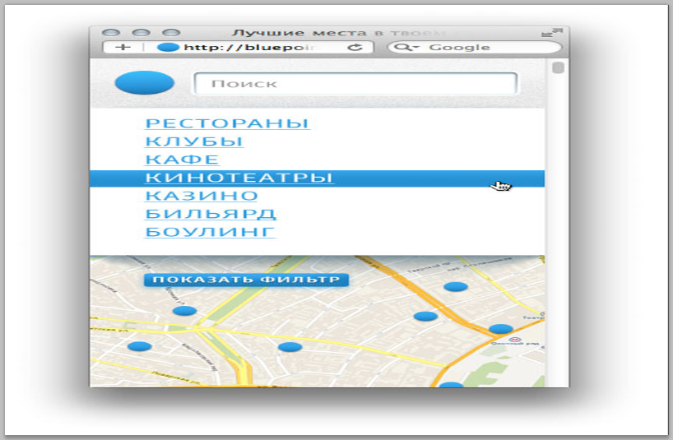Focus the browser URL address field

click(x=263, y=48)
